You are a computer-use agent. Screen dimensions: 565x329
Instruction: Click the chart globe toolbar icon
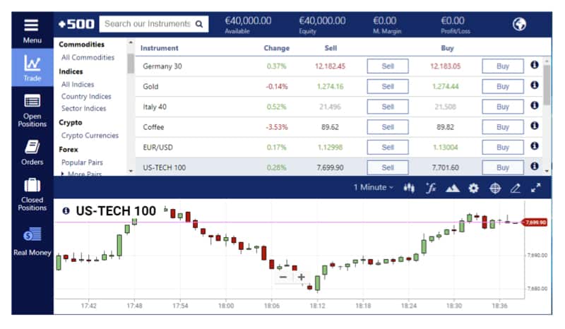click(x=495, y=188)
